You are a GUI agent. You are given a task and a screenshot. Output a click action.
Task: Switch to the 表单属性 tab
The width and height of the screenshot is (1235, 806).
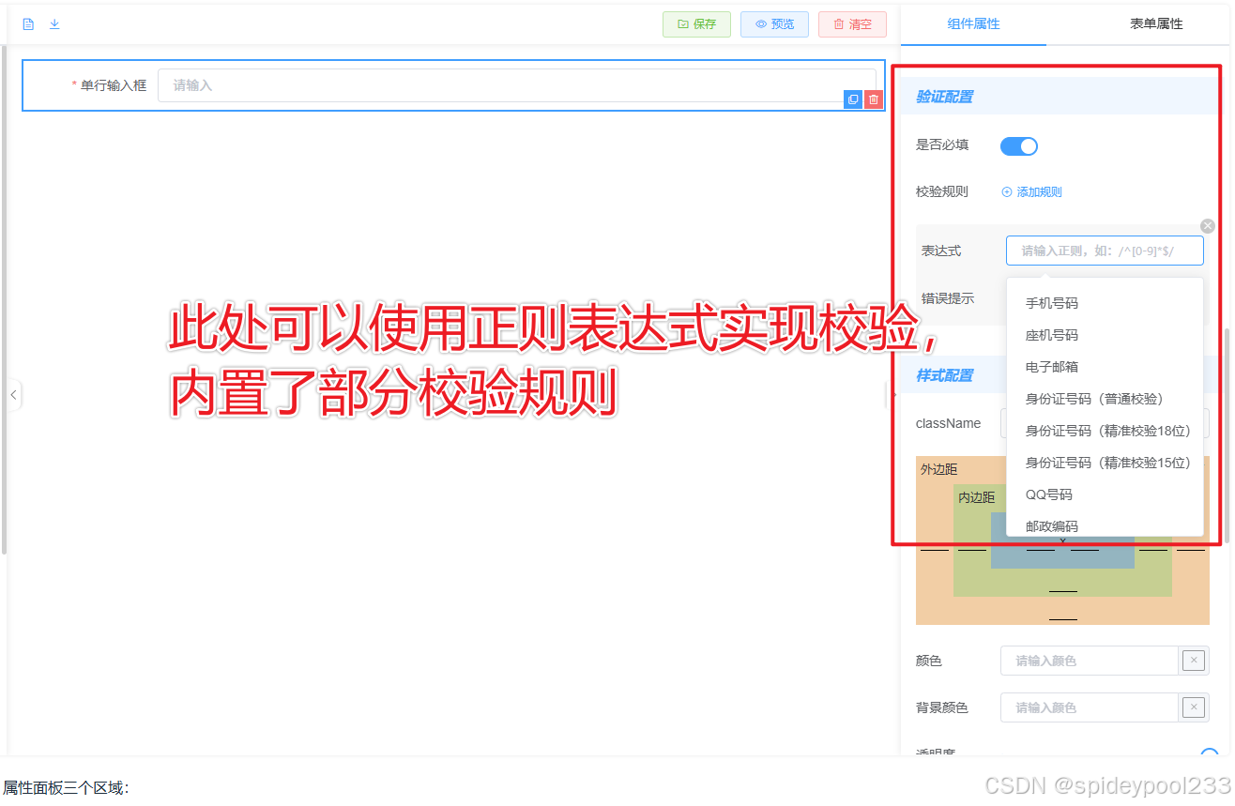click(1156, 24)
